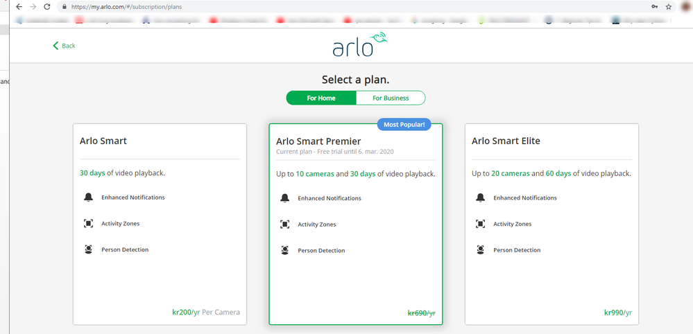Click Person Detection icon in Elite card
Screen dimensions: 693x334
point(481,249)
